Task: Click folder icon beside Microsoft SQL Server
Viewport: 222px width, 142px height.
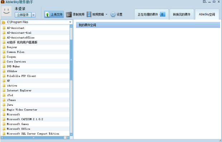Action: (x=4, y=134)
